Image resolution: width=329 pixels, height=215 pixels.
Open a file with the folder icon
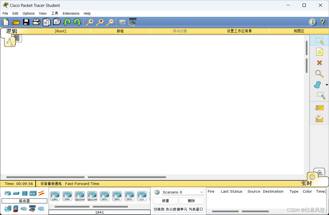click(x=16, y=22)
